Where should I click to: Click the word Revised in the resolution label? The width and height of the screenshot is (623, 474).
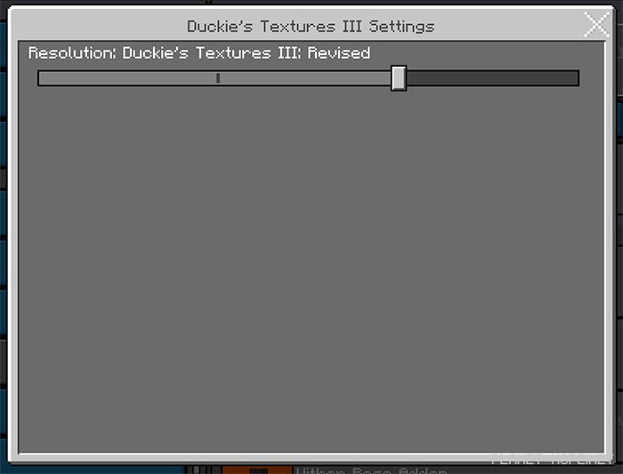click(339, 52)
